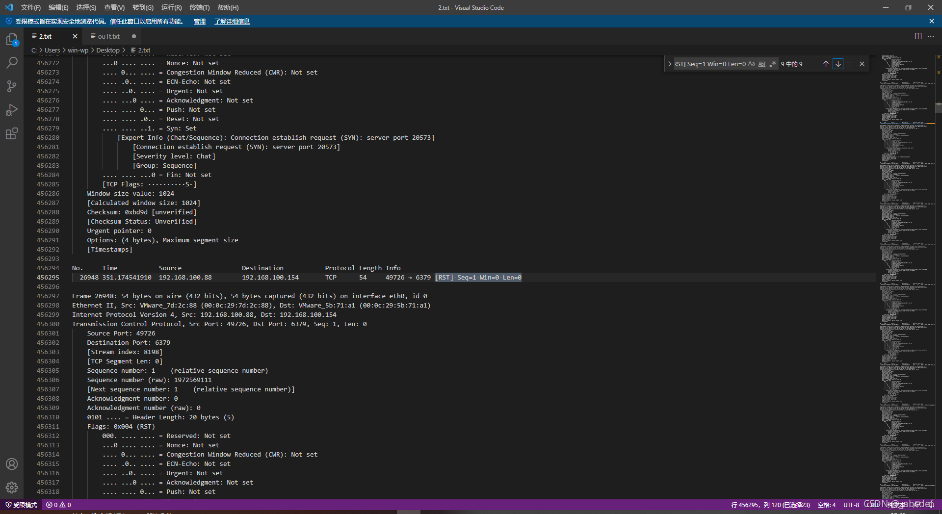Click the highlighted '[RST] Seq=1 Win=0 Len=0' text

tap(478, 278)
